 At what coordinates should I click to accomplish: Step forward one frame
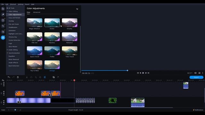tap(146, 73)
